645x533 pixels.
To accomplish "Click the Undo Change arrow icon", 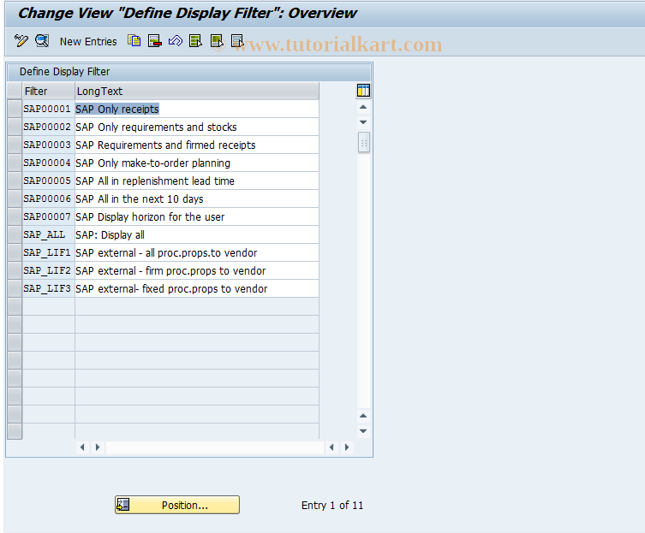I will [x=176, y=41].
